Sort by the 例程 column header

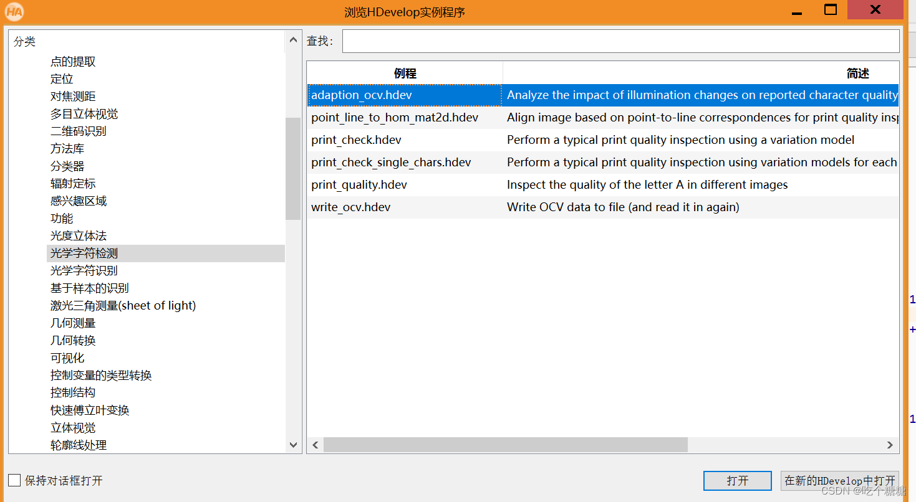pos(405,73)
